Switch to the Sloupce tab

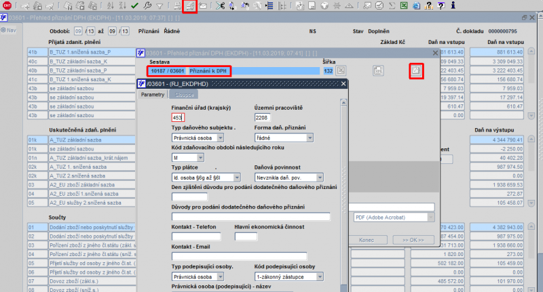[x=184, y=94]
